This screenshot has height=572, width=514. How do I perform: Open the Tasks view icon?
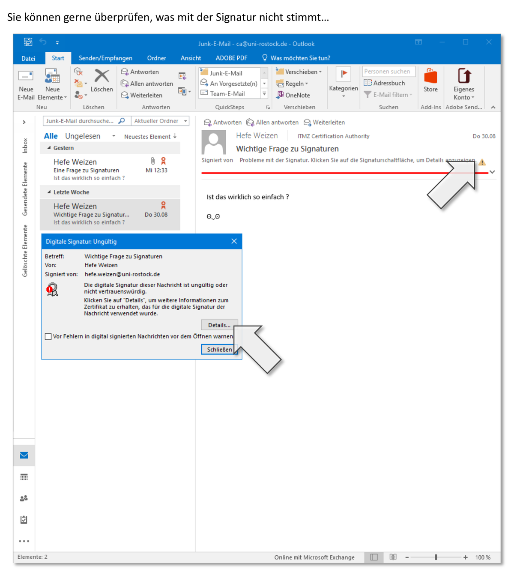[24, 520]
